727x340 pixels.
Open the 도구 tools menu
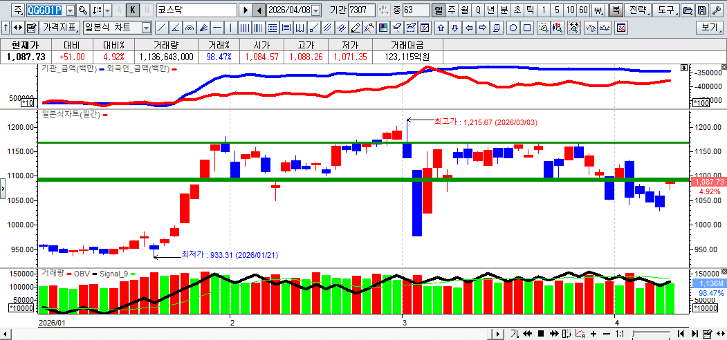(x=665, y=10)
